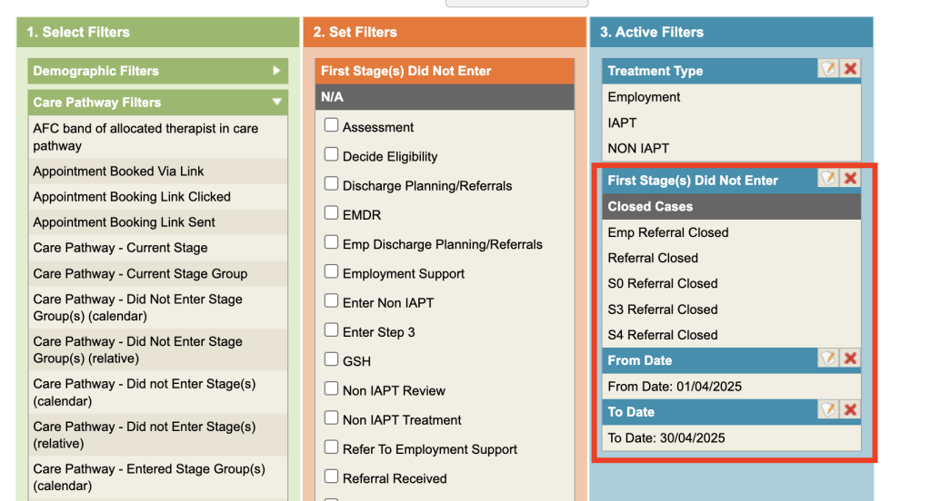This screenshot has height=501, width=931.
Task: Edit the Treatment Type filter
Action: [x=827, y=69]
